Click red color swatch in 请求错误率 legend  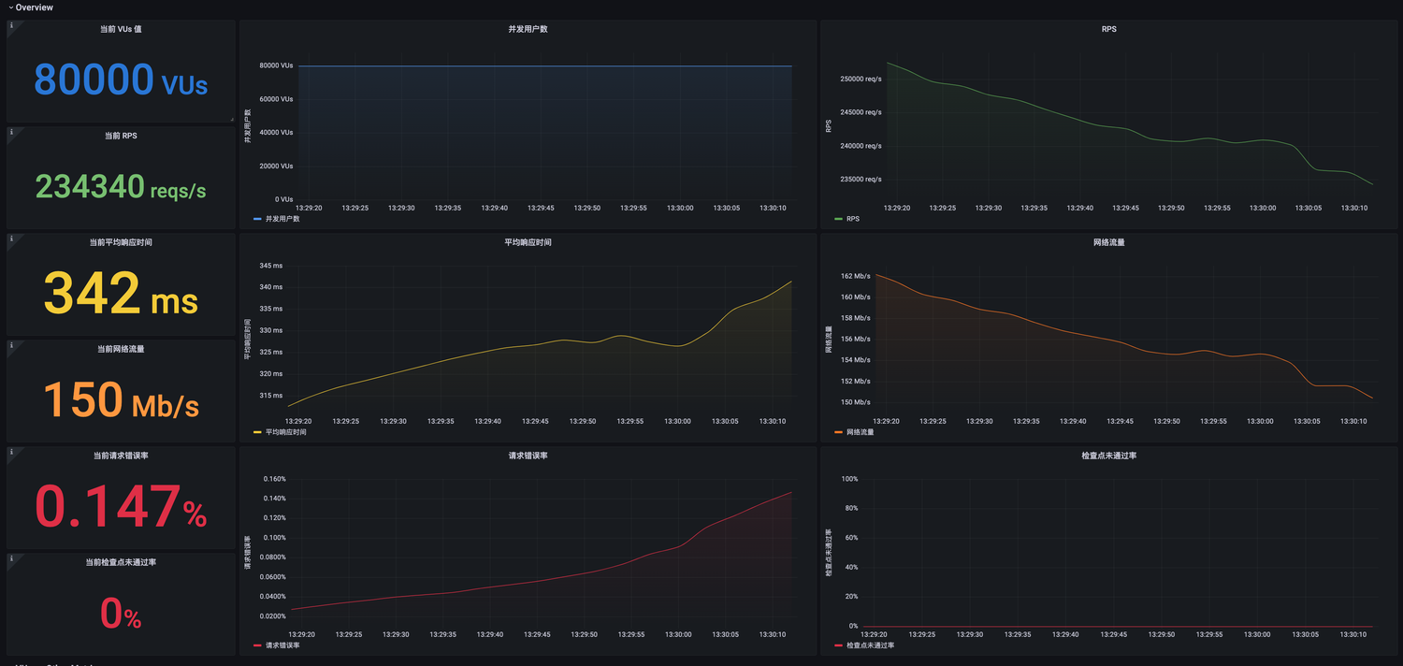point(258,645)
